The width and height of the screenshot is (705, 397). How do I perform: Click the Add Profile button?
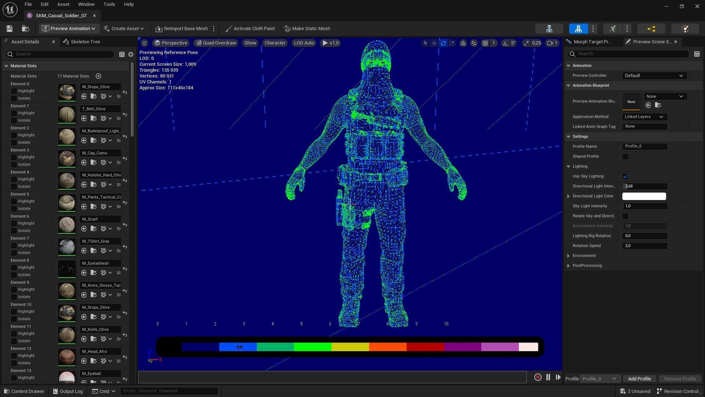[639, 379]
